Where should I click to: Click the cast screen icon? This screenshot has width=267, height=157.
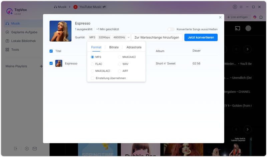[x=238, y=28]
